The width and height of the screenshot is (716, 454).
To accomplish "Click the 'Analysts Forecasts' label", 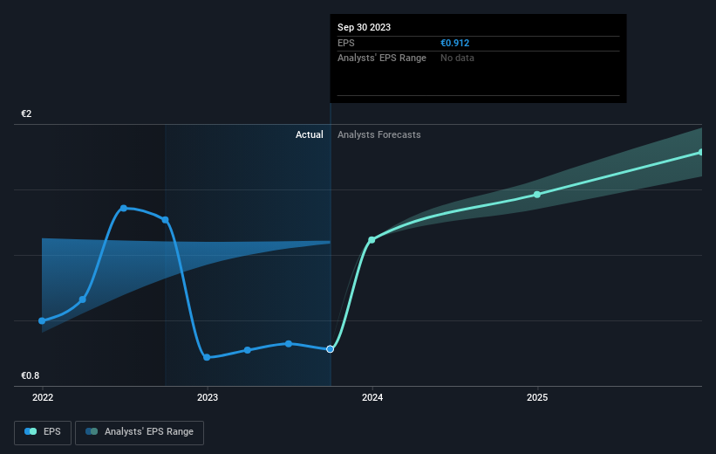I will coord(379,134).
